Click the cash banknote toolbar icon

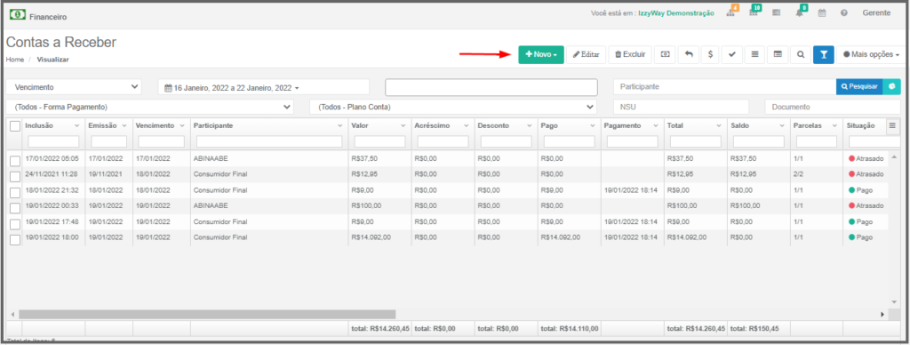(x=665, y=54)
